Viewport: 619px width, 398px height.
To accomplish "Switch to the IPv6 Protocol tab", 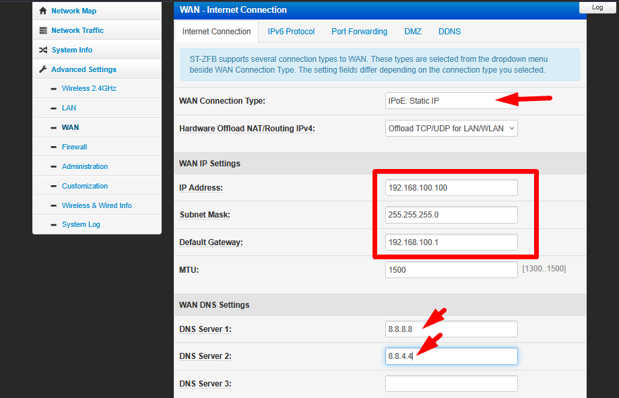I will pos(291,32).
